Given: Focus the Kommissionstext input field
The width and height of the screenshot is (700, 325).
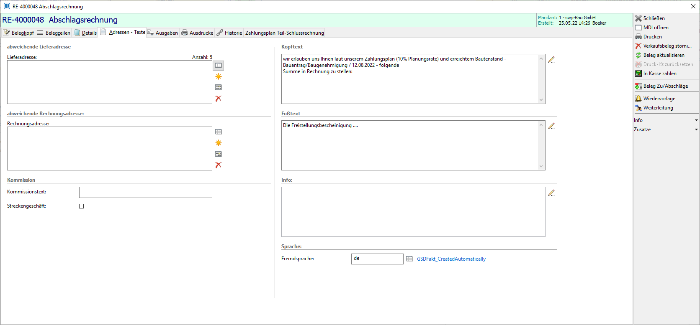Looking at the screenshot, I should click(146, 192).
